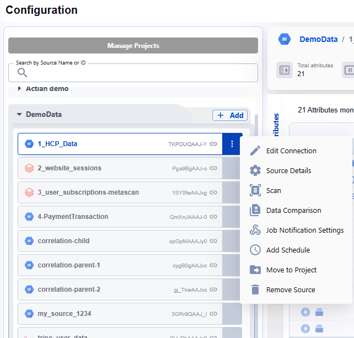Click the link icon next to my_source_1234

213,314
